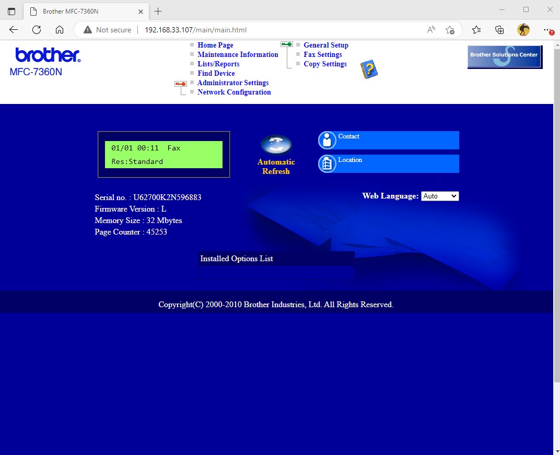Click the red key Administrator icon
Viewport: 560px width, 455px height.
(181, 84)
